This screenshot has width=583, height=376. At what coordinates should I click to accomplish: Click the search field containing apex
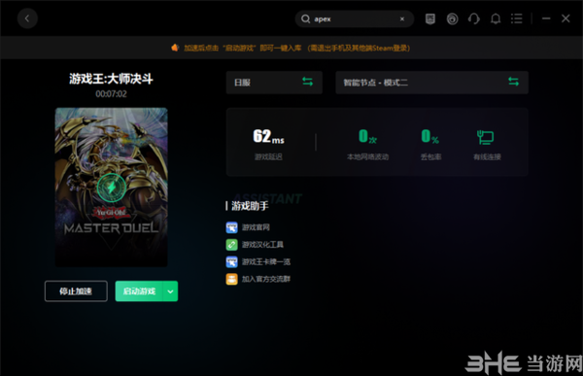tap(355, 19)
